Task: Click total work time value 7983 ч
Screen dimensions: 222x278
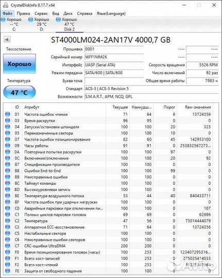Action: click(x=202, y=81)
